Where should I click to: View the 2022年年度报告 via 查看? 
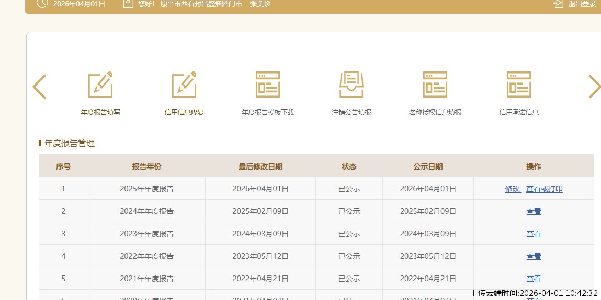534,256
